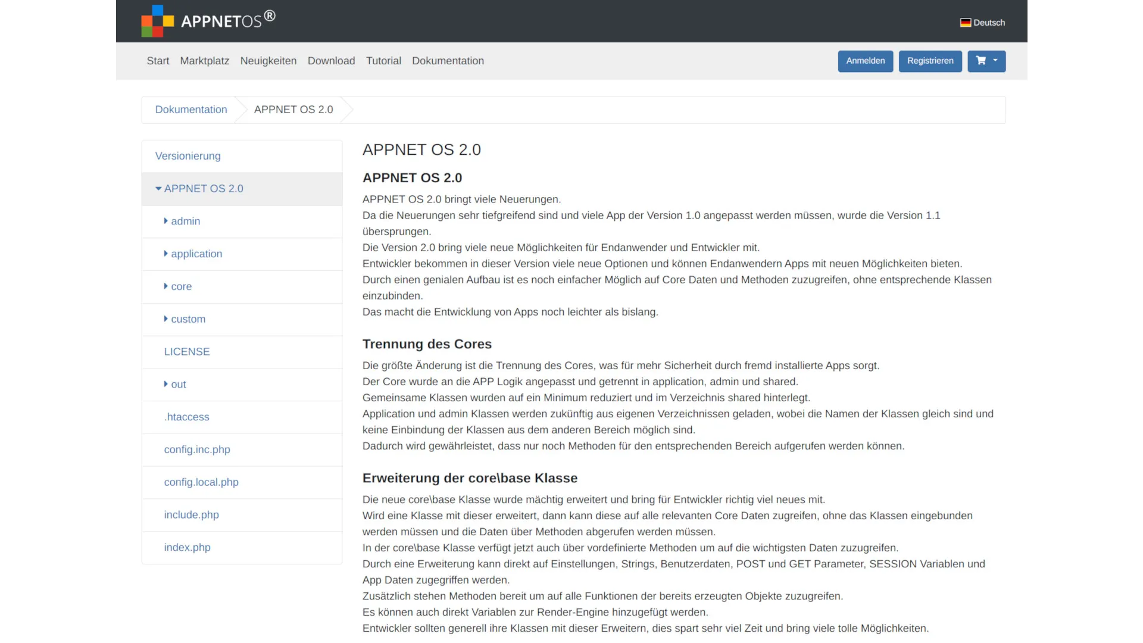The width and height of the screenshot is (1143, 643).
Task: Expand the admin section in sidebar
Action: [x=182, y=221]
